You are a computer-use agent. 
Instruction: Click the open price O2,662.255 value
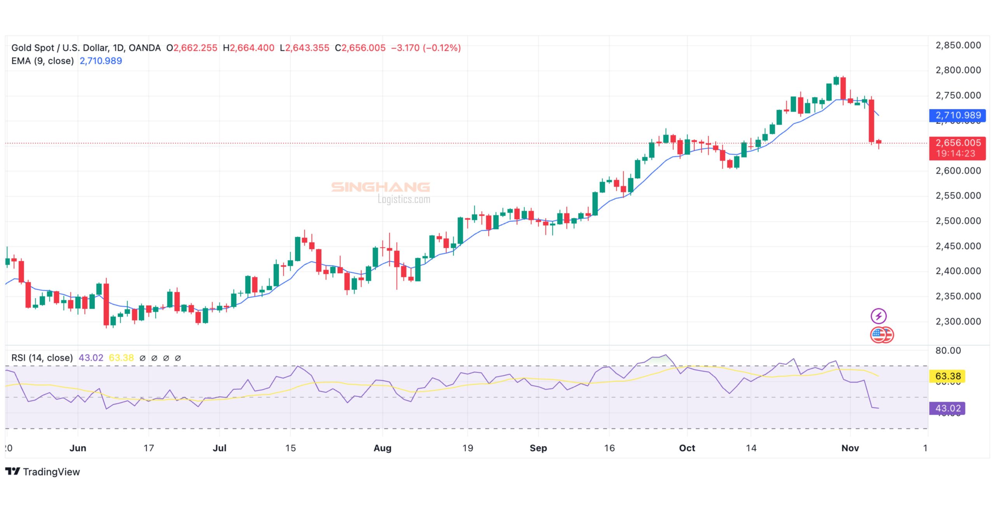[x=192, y=48]
